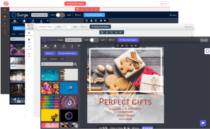Toggle Dark/Light switch in light Instagram-Post window
The image size is (210, 129).
click(66, 27)
